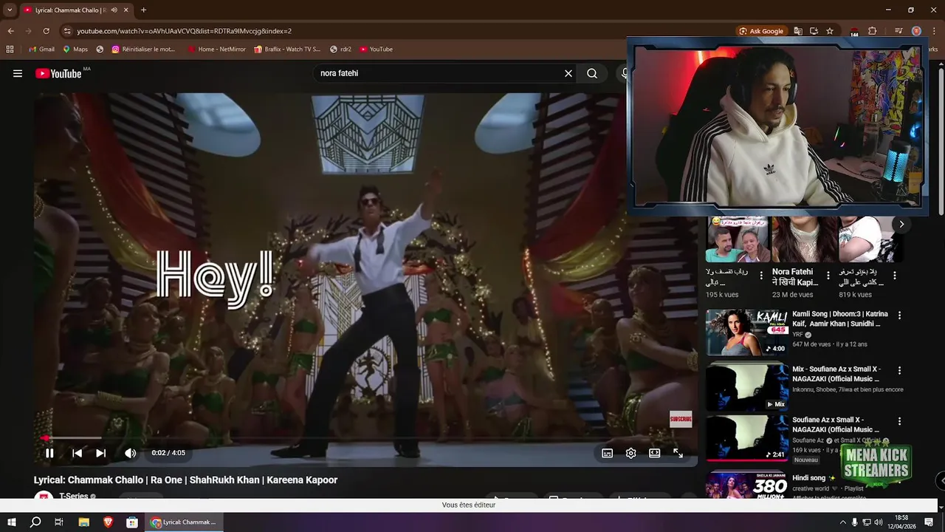Image resolution: width=945 pixels, height=532 pixels.
Task: Open the YouTube bookmark
Action: coord(377,50)
